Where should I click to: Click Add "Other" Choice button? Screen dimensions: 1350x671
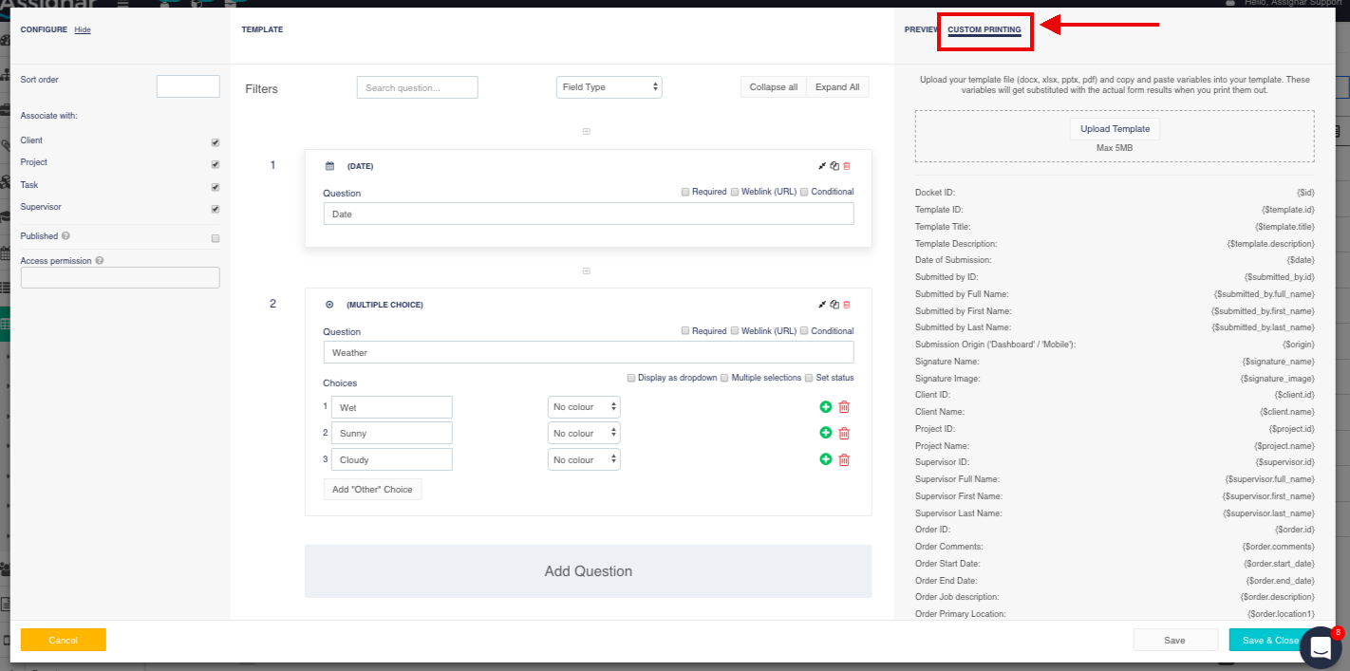[x=372, y=490]
